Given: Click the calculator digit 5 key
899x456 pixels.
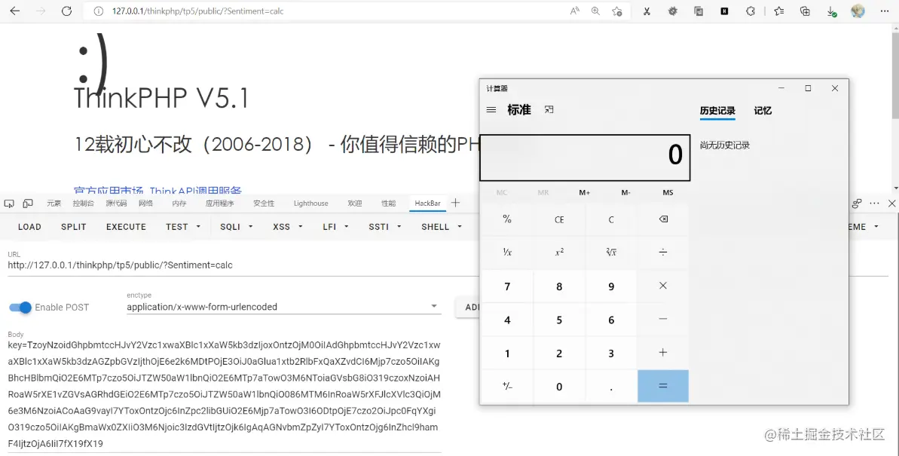Looking at the screenshot, I should tap(559, 319).
